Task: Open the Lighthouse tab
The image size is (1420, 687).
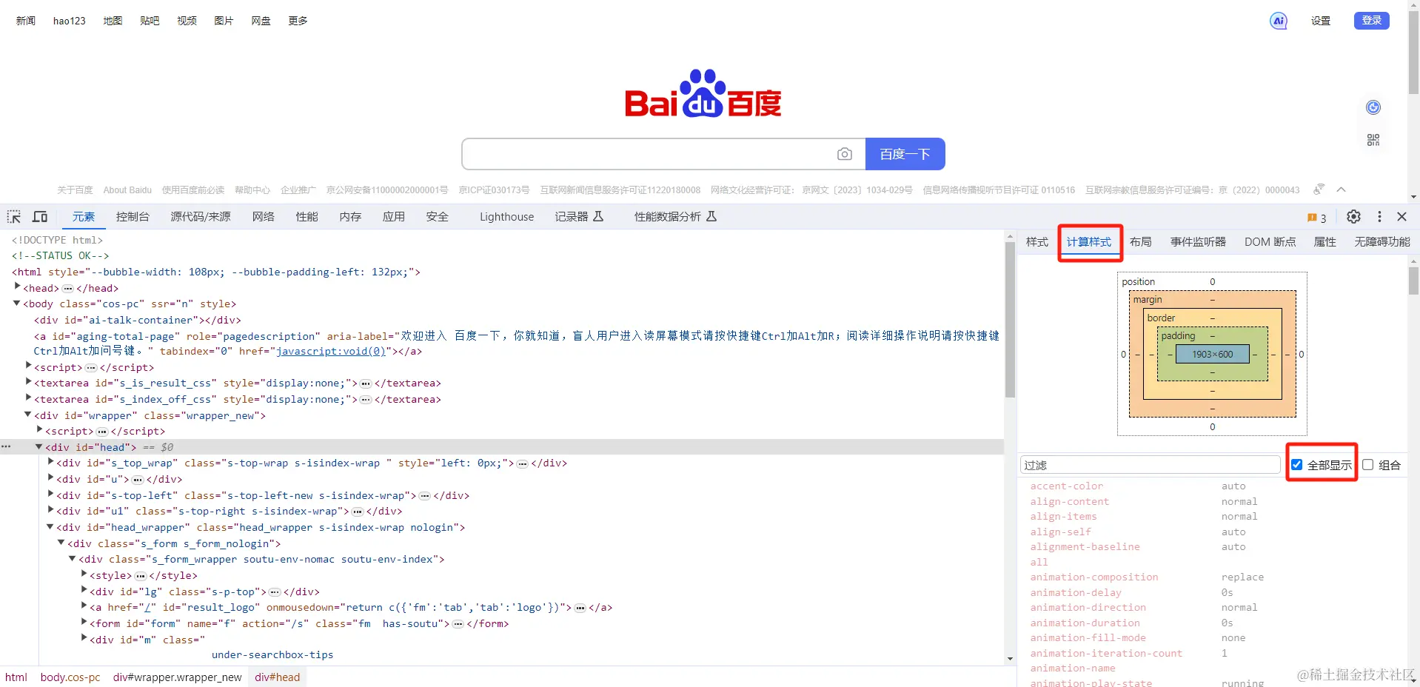Action: click(506, 217)
